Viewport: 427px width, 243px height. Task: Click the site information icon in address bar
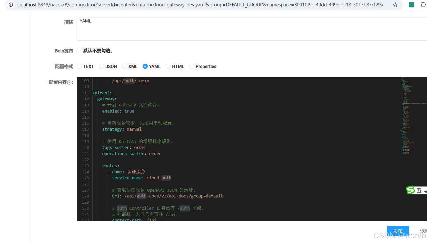pyautogui.click(x=11, y=5)
